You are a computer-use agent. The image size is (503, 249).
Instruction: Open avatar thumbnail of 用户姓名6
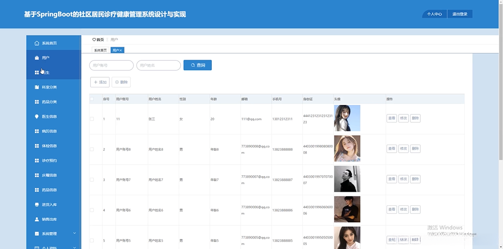point(347,209)
